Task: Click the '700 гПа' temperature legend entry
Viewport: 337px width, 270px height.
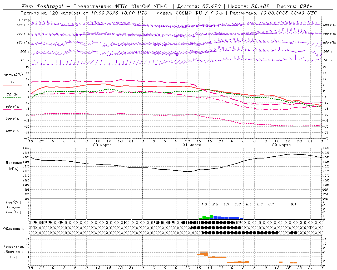Action: [12, 119]
